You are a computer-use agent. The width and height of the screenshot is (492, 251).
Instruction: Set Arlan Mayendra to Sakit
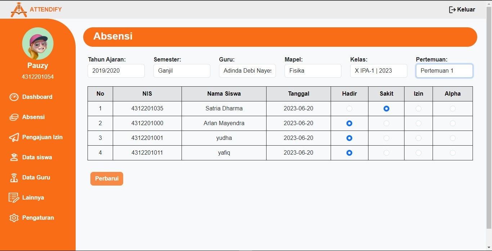click(386, 123)
